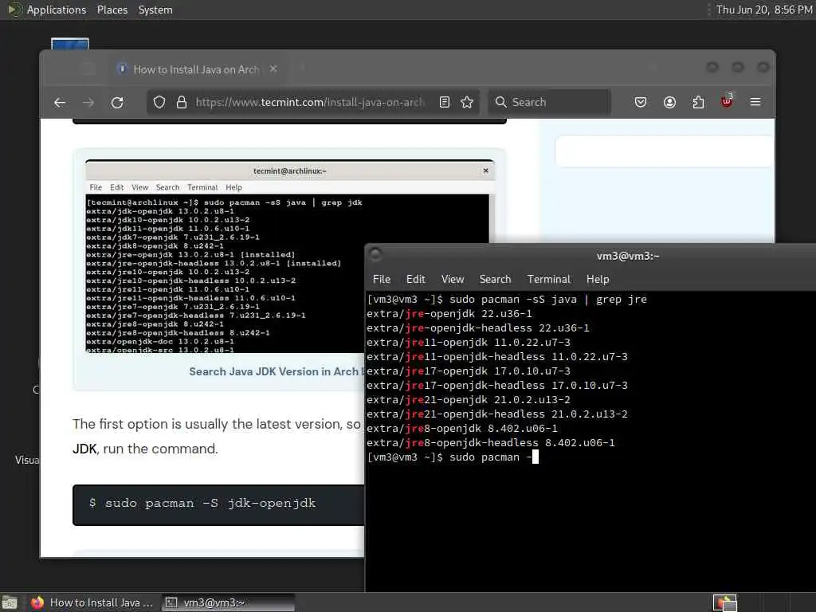
Task: Open Help menu in vm3 terminal
Action: click(x=598, y=280)
